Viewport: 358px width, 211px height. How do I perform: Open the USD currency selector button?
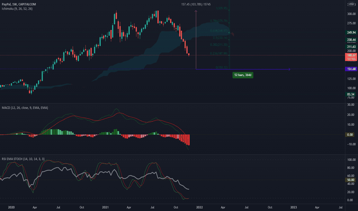351,4
